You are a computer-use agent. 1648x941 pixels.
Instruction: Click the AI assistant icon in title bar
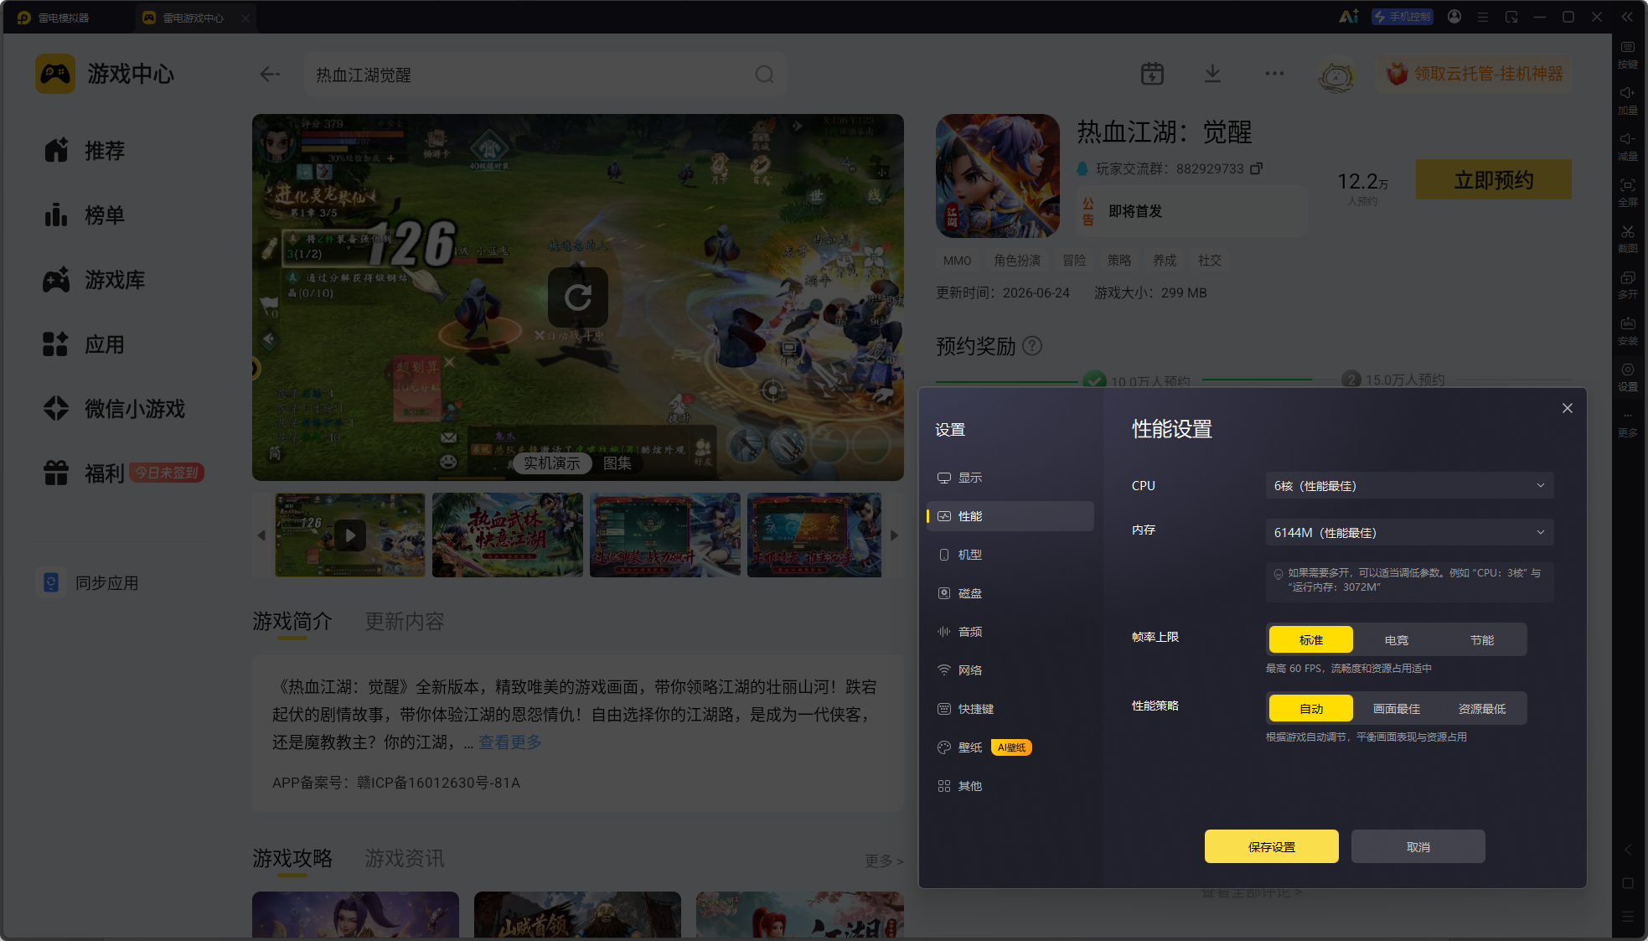coord(1349,17)
